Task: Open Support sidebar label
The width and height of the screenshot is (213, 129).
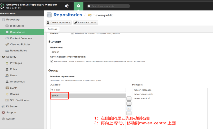Action: point(11,113)
